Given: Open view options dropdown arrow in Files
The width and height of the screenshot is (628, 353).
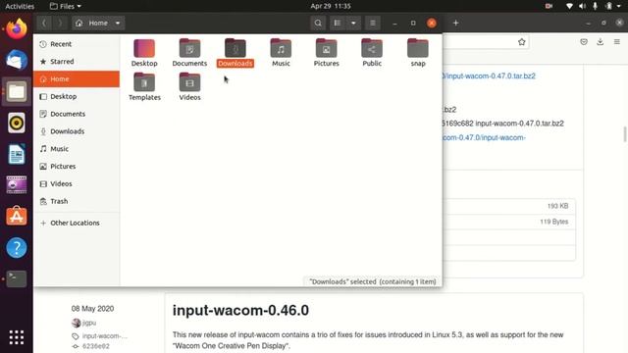Looking at the screenshot, I should coord(353,23).
